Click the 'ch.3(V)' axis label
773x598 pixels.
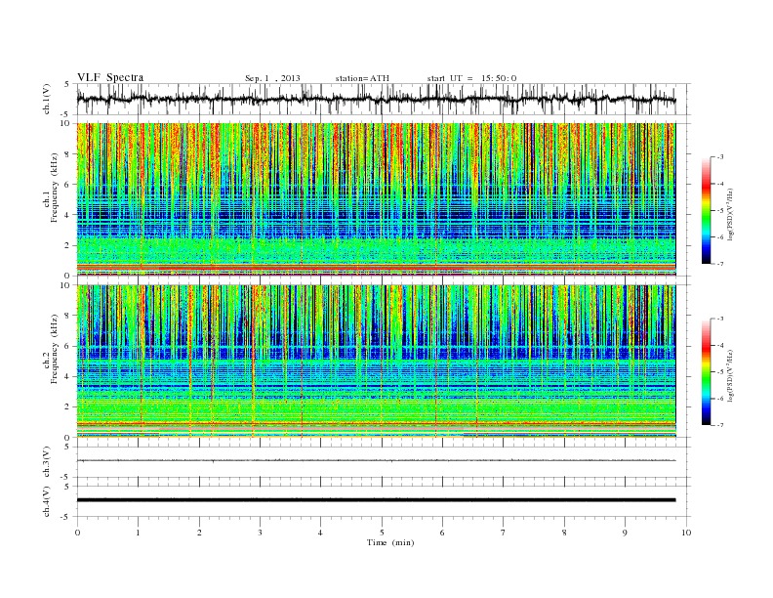pyautogui.click(x=47, y=462)
